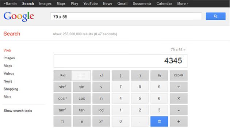Click the CLEAR key
The image size is (230, 131).
(x=179, y=75)
